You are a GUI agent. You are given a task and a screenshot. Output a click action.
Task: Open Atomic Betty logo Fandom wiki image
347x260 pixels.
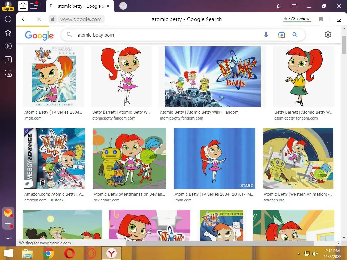212,77
